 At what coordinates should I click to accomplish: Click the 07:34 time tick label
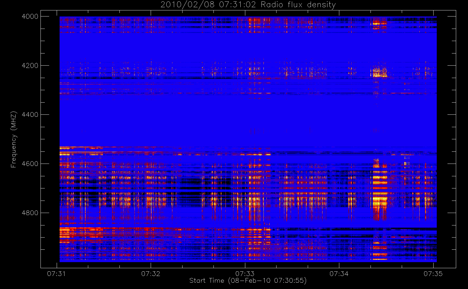point(339,274)
